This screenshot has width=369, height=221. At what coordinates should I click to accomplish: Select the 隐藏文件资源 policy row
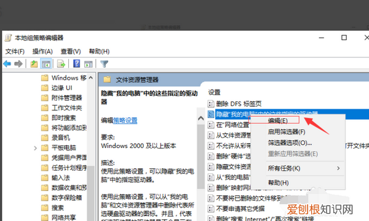tap(233, 167)
